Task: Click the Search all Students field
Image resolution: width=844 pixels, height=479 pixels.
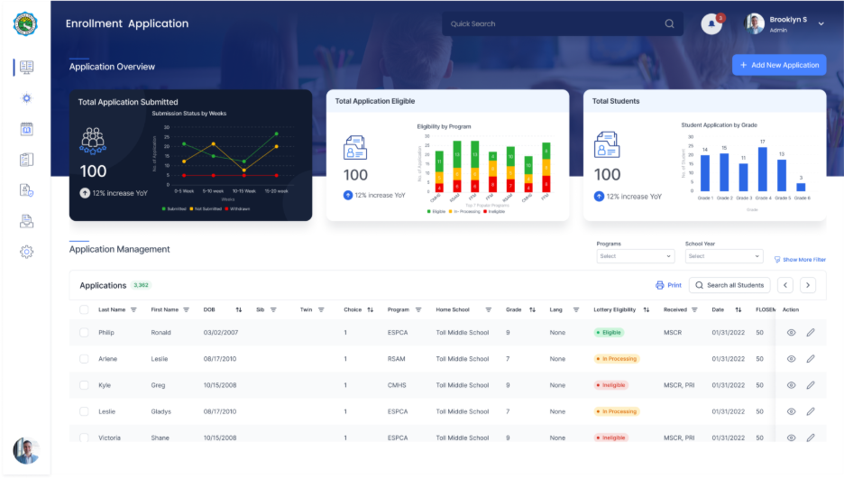Action: 729,285
